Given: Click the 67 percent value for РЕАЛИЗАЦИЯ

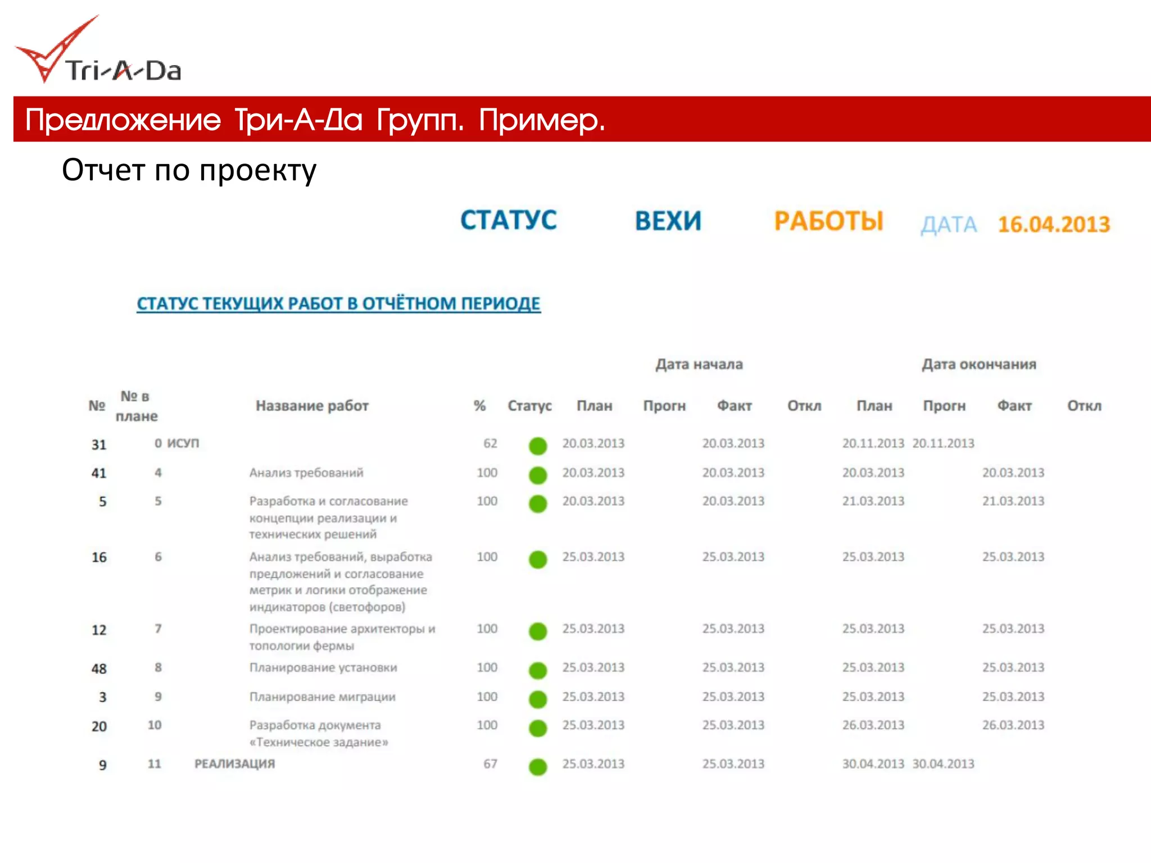Looking at the screenshot, I should tap(490, 764).
